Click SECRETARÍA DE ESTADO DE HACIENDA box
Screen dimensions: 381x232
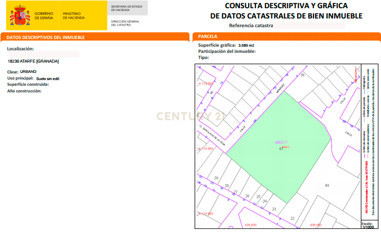point(127,8)
